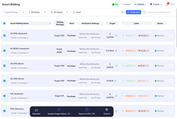The width and height of the screenshot is (177, 119).
Task: Click the Attribution Settings column header
Action: tap(90, 23)
